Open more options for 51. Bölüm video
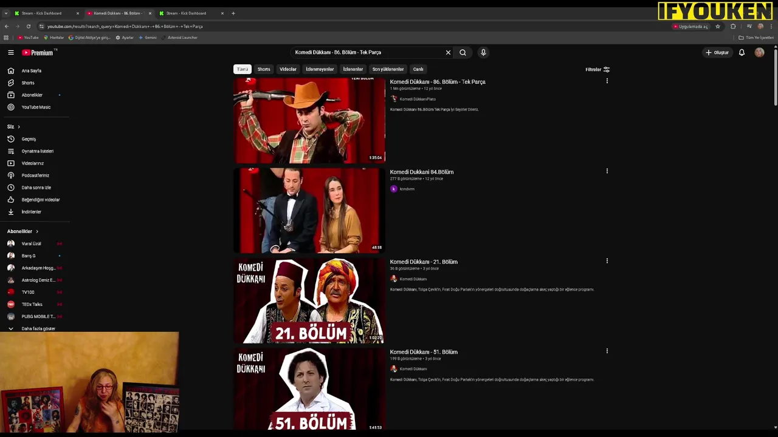The height and width of the screenshot is (437, 778). coord(607,351)
